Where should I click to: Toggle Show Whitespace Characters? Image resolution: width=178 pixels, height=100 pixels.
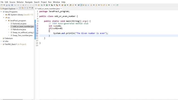click(88, 5)
